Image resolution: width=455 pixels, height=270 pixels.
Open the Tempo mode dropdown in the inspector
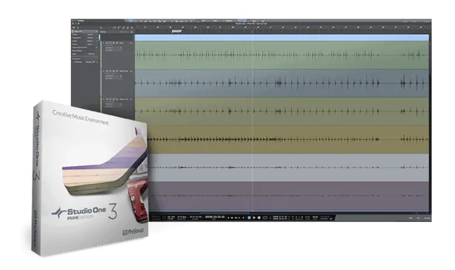(x=91, y=35)
